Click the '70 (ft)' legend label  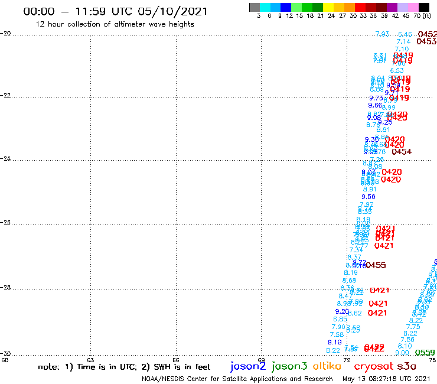point(422,15)
